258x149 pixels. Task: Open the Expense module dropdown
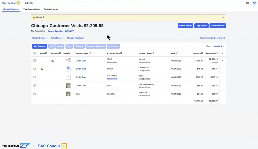30,3
